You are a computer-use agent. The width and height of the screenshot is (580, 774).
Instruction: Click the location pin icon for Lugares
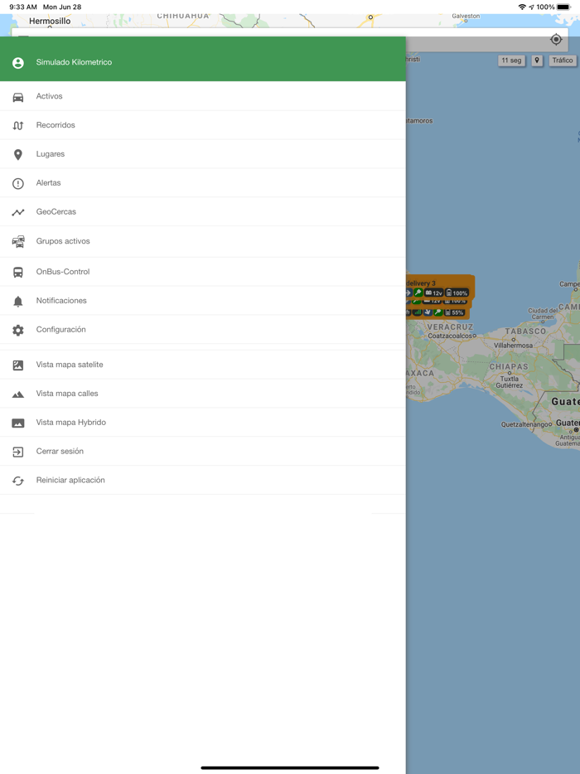17,154
